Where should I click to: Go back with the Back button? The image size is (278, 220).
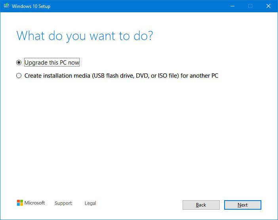[x=201, y=205]
